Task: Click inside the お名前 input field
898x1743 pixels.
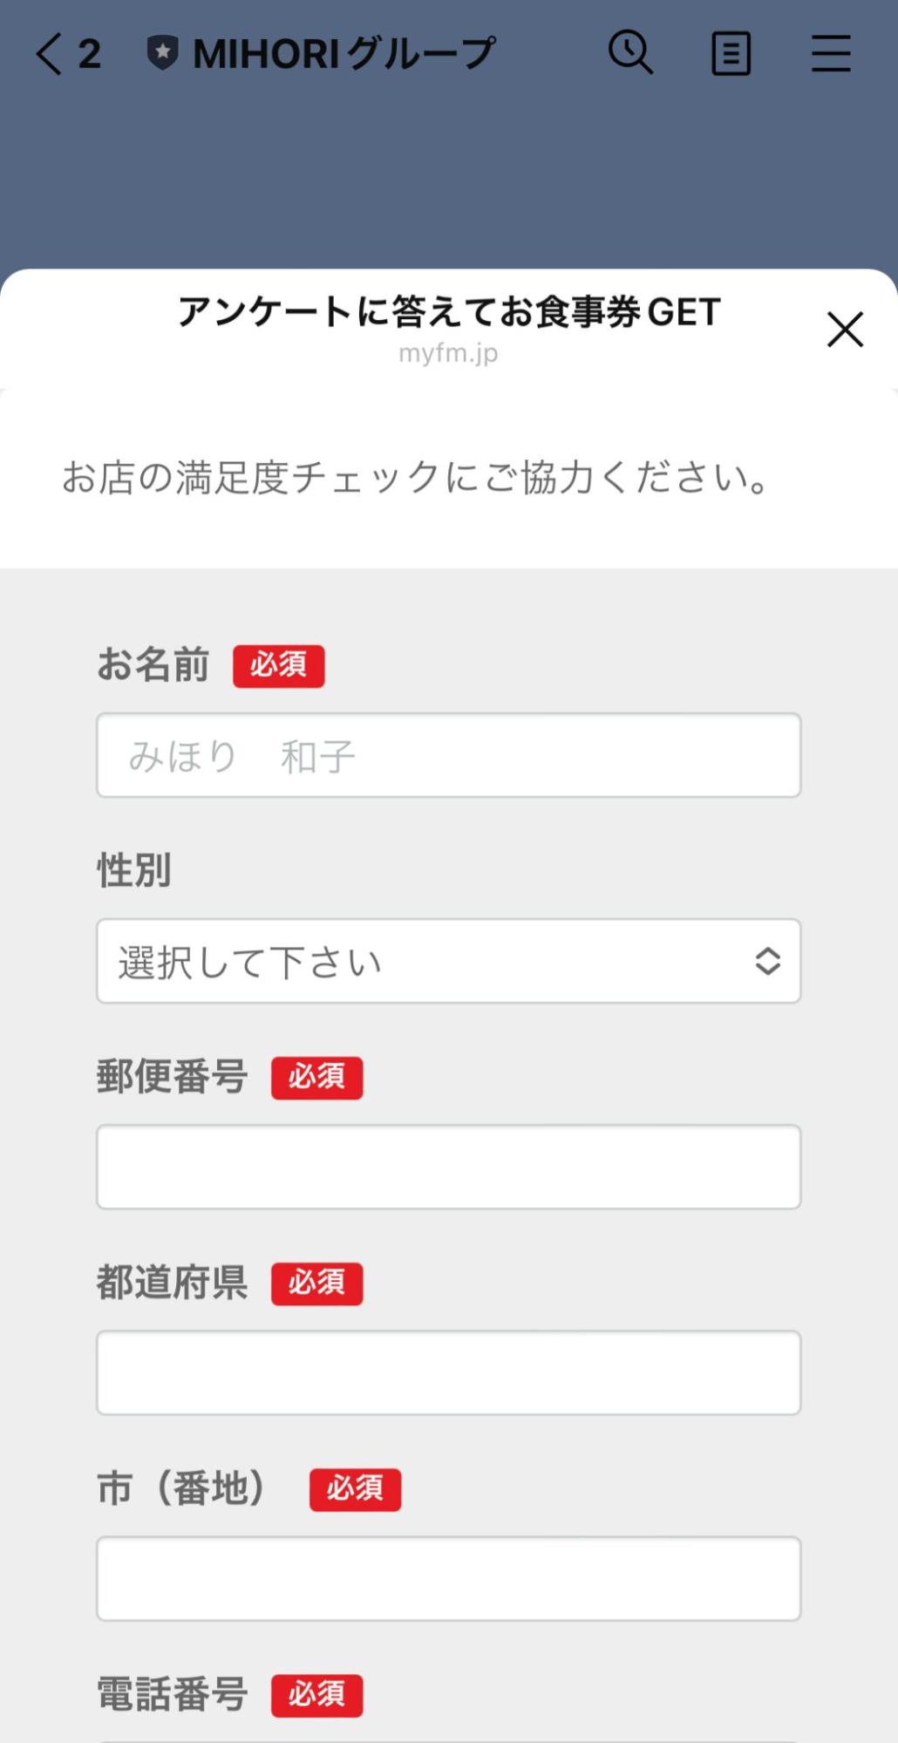Action: click(448, 755)
